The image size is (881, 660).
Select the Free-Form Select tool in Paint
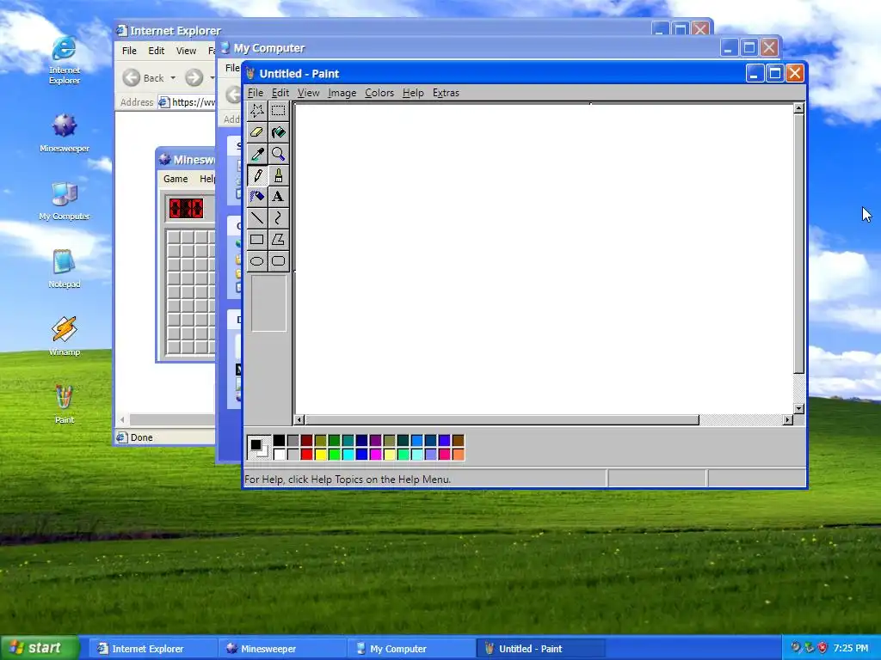click(x=256, y=111)
